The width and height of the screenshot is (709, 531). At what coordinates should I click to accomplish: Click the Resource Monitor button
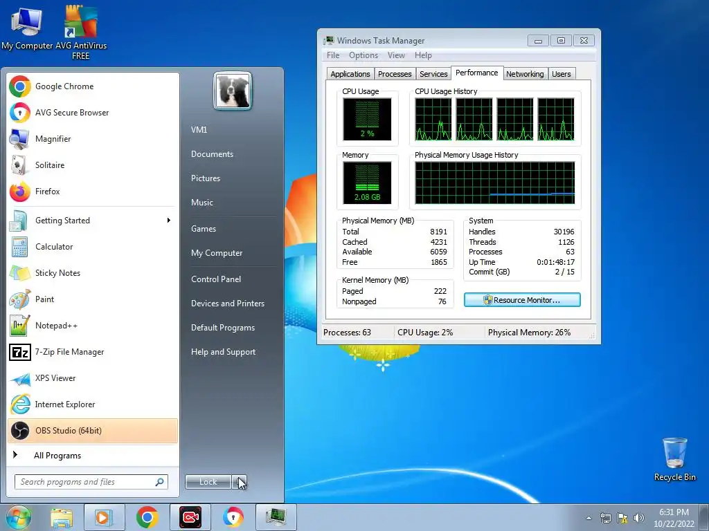click(x=522, y=300)
